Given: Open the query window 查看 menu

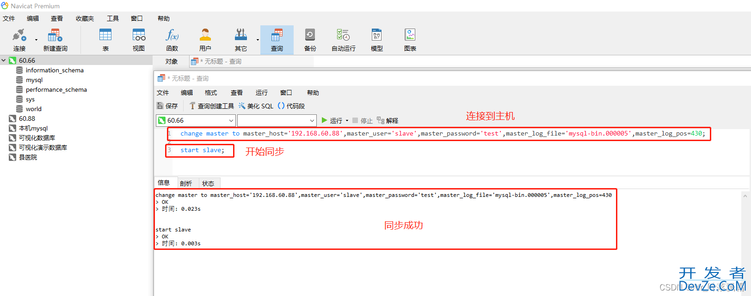Looking at the screenshot, I should coord(237,93).
